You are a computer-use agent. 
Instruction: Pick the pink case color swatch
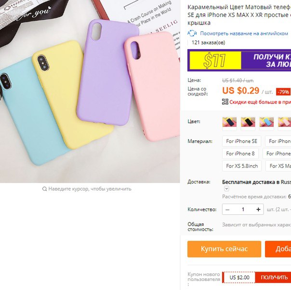click(x=284, y=122)
